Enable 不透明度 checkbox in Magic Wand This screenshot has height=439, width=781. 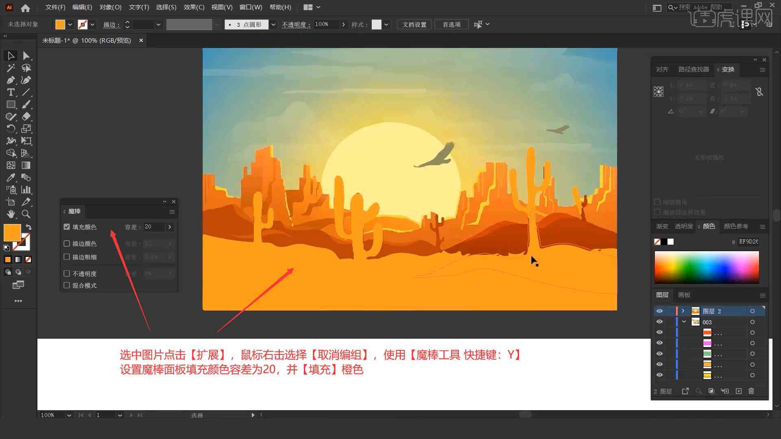pos(67,274)
